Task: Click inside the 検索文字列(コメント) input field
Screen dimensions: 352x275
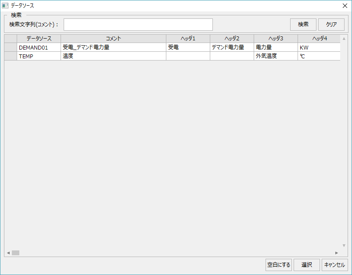Action: [x=138, y=25]
